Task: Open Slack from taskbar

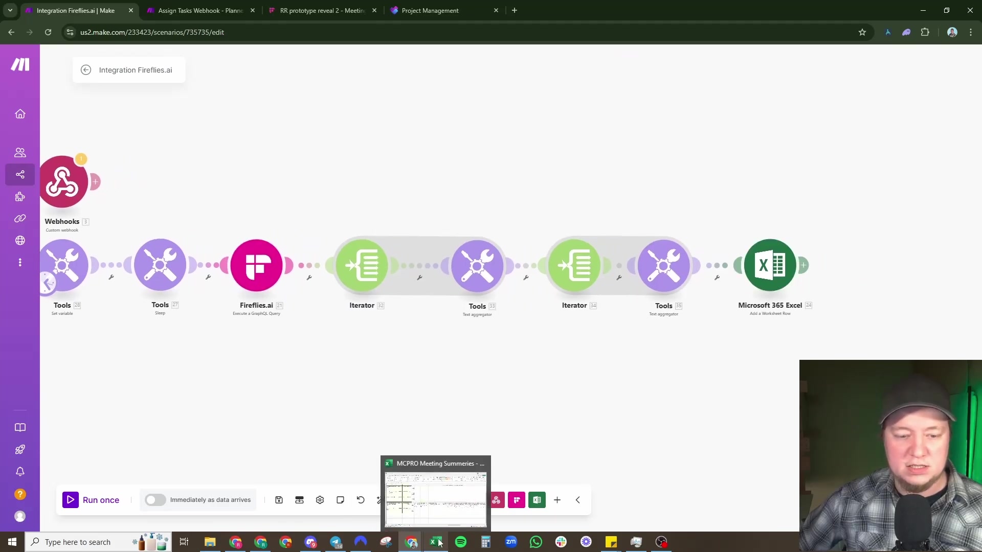Action: [x=561, y=542]
